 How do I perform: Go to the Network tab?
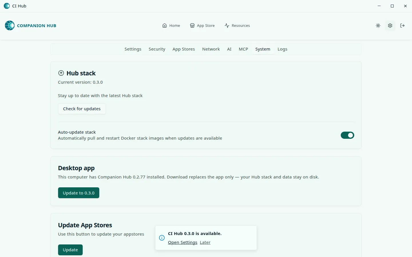pos(211,49)
